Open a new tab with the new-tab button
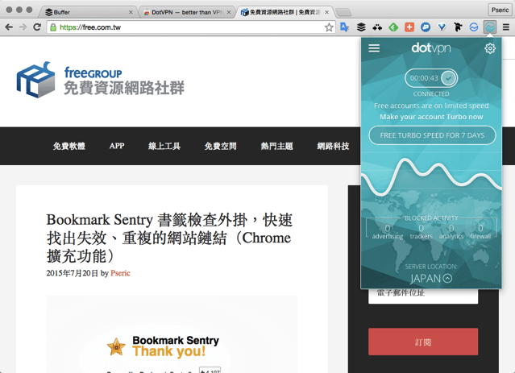The height and width of the screenshot is (373, 515). pyautogui.click(x=343, y=13)
